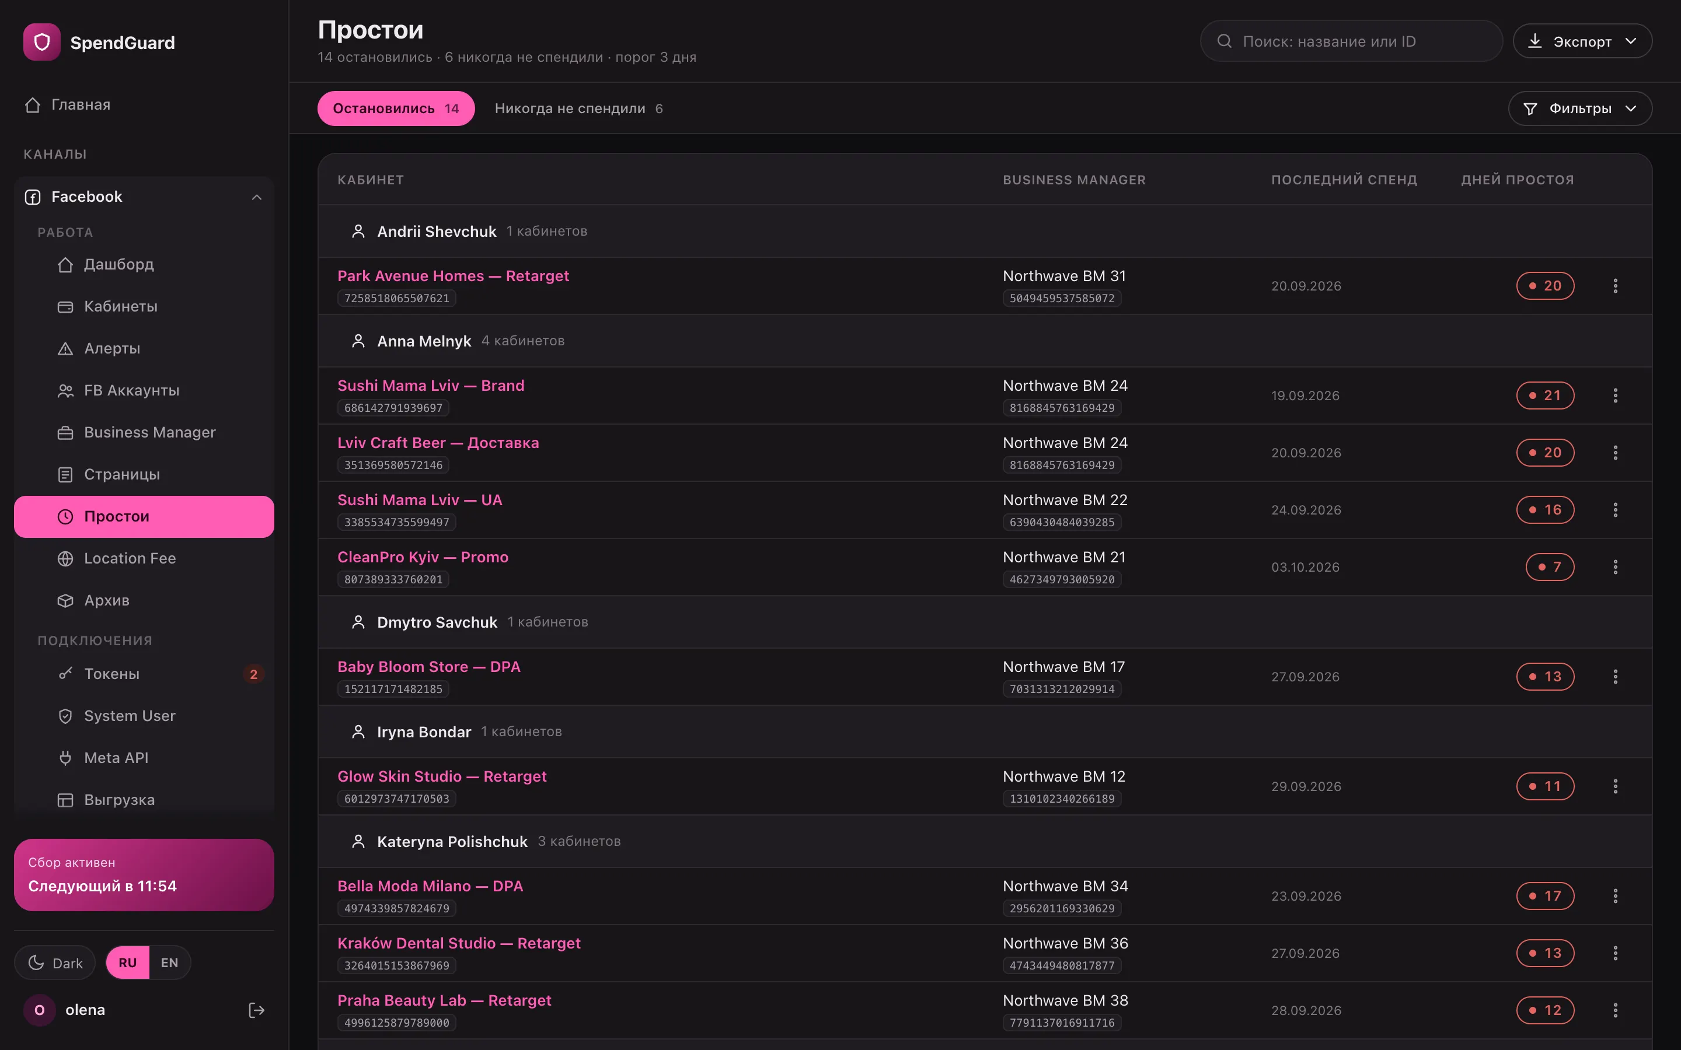Open Park Avenue Homes — Retarget cabinet
This screenshot has height=1050, width=1681.
[x=453, y=276]
